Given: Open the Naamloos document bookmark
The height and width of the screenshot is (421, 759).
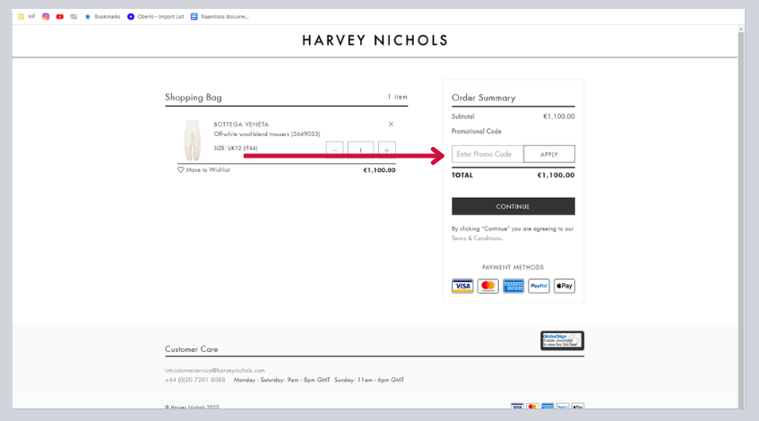Looking at the screenshot, I should coord(220,16).
